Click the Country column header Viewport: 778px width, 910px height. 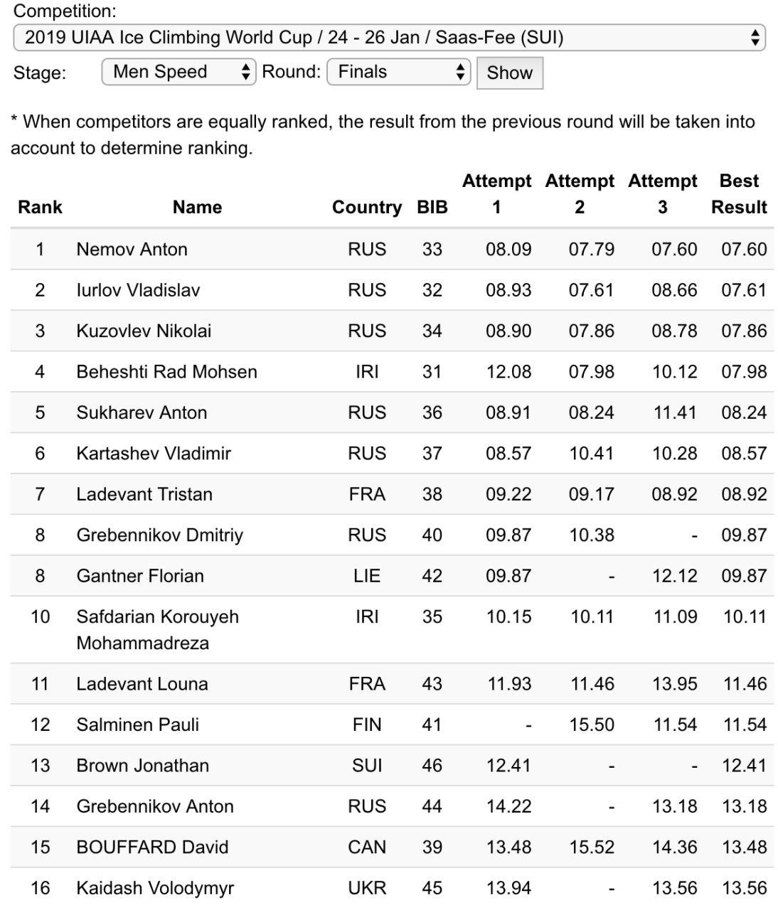tap(366, 207)
